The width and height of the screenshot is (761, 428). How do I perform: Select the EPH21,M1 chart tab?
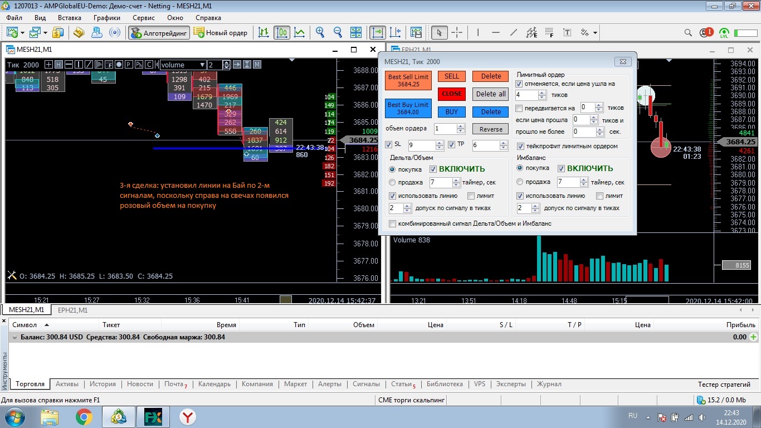tap(72, 310)
